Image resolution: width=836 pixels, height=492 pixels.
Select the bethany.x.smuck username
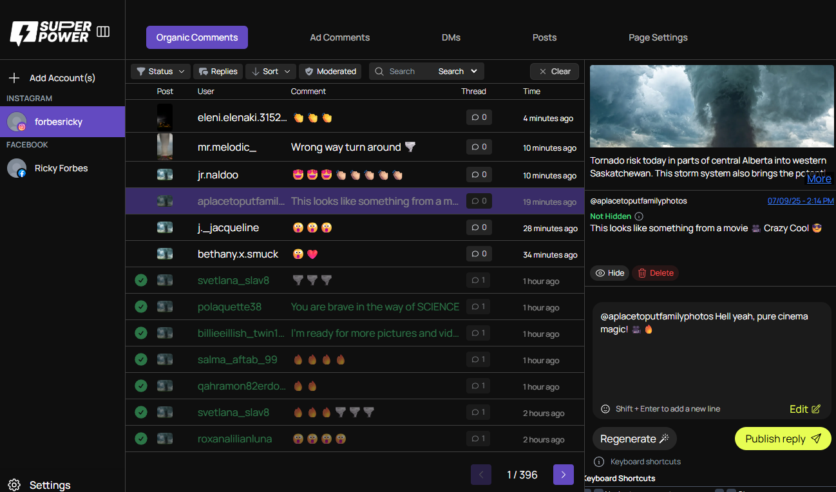pyautogui.click(x=238, y=254)
